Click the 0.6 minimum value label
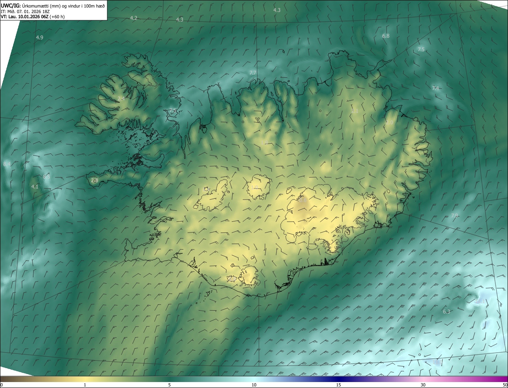This screenshot has width=508, height=388. pos(303,201)
